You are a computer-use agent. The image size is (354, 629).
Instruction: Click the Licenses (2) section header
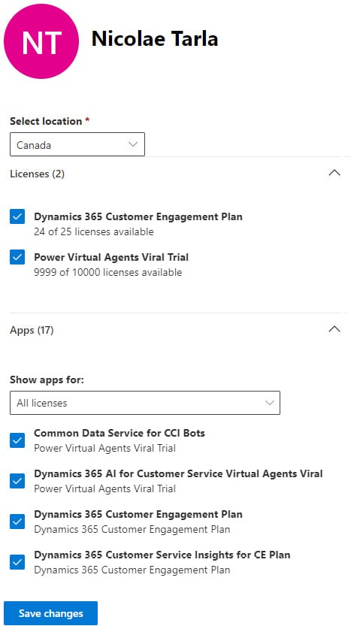(x=37, y=174)
